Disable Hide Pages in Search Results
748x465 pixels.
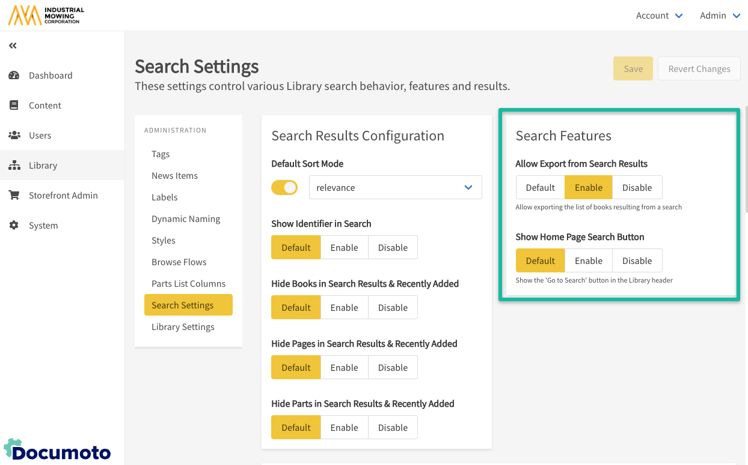click(393, 368)
